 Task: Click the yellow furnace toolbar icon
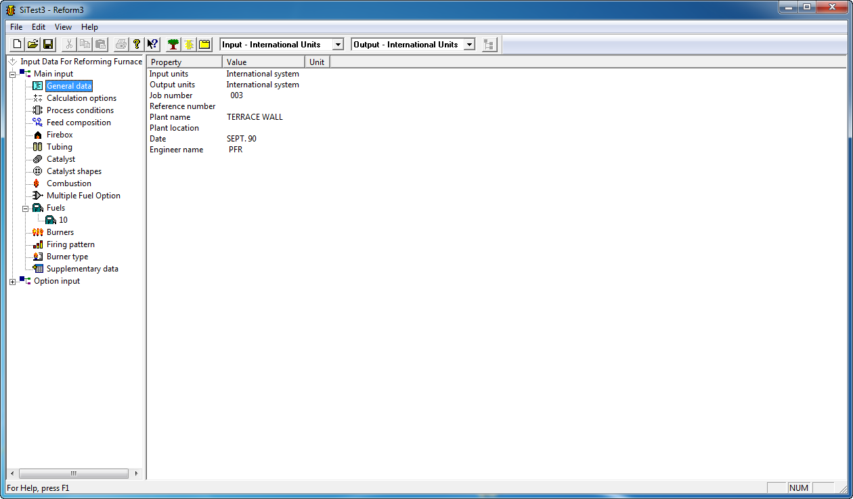[x=189, y=45]
